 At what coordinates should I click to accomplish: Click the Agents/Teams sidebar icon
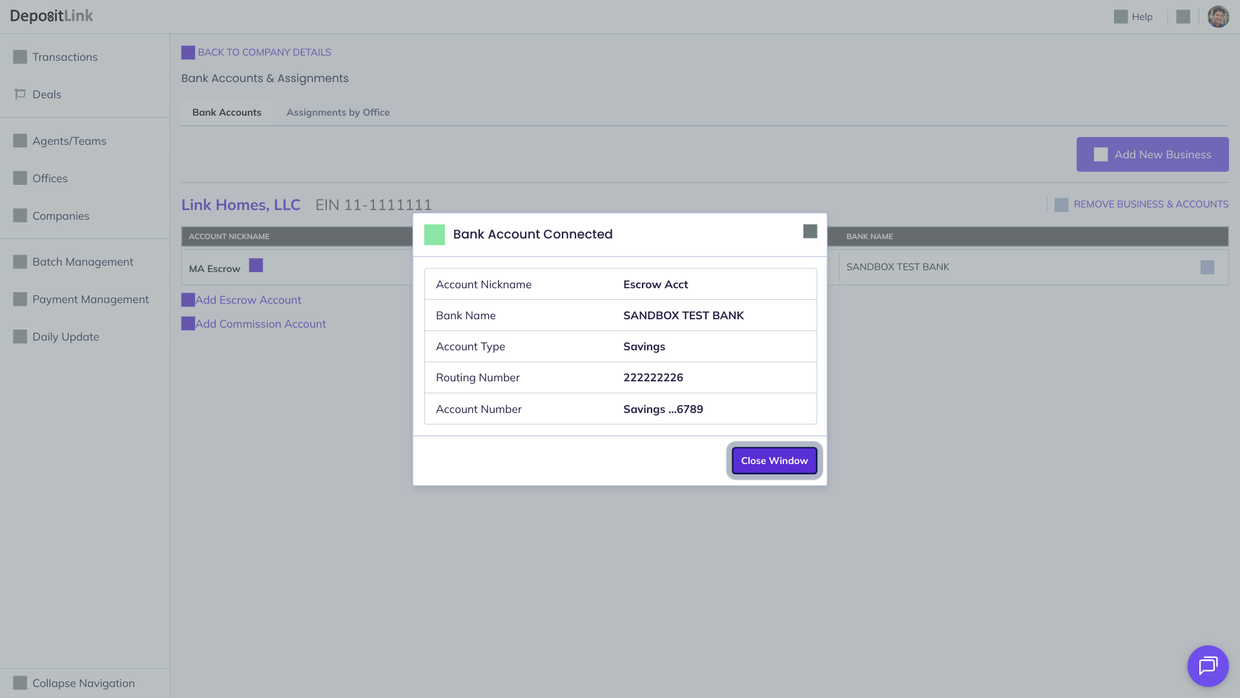click(20, 141)
